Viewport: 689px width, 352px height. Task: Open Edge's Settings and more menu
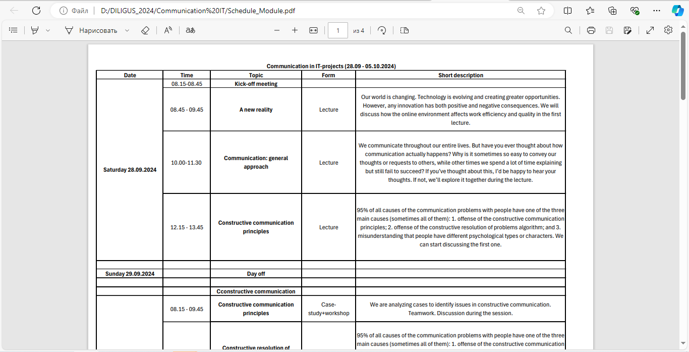tap(656, 11)
